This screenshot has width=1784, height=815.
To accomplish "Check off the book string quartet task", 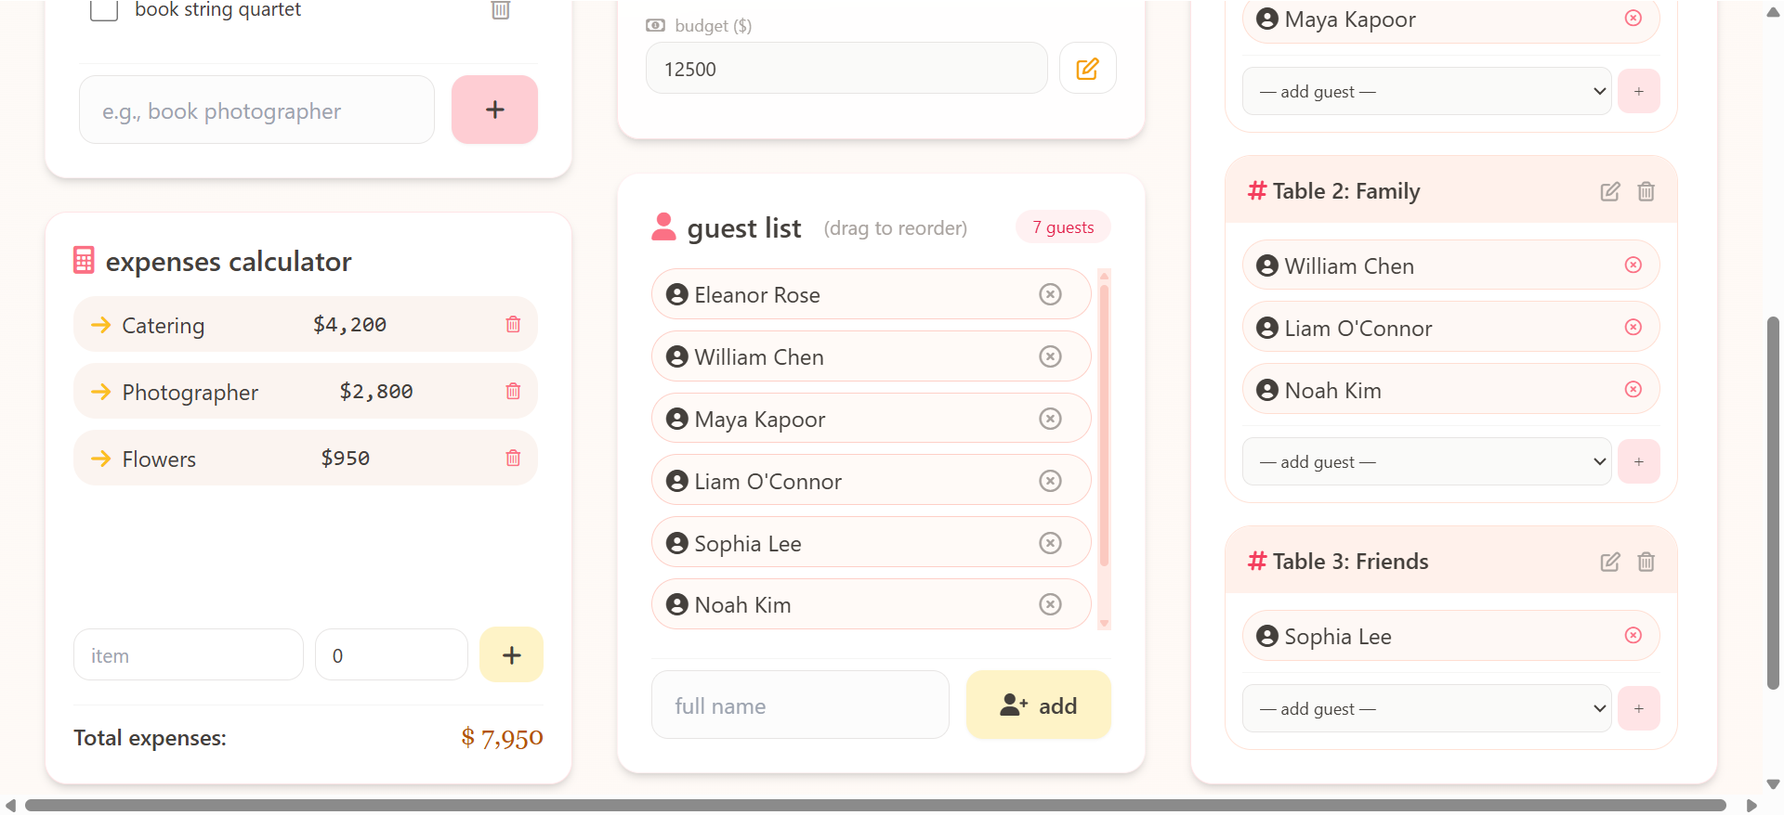I will pyautogui.click(x=103, y=10).
